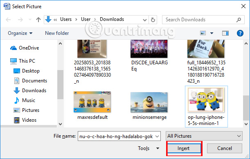Image resolution: width=250 pixels, height=159 pixels.
Task: Click the Cancel button
Action: click(225, 148)
